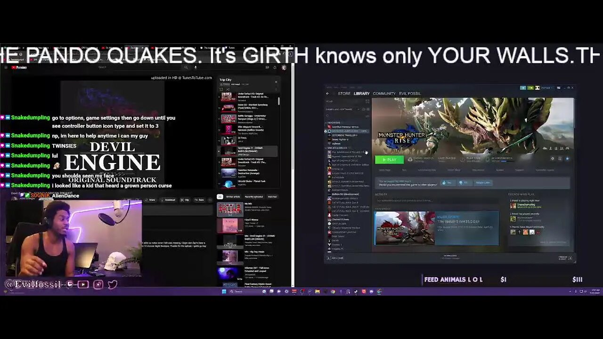Click the Play Time clock icon
Screen dimensions: 603x339
[462, 160]
